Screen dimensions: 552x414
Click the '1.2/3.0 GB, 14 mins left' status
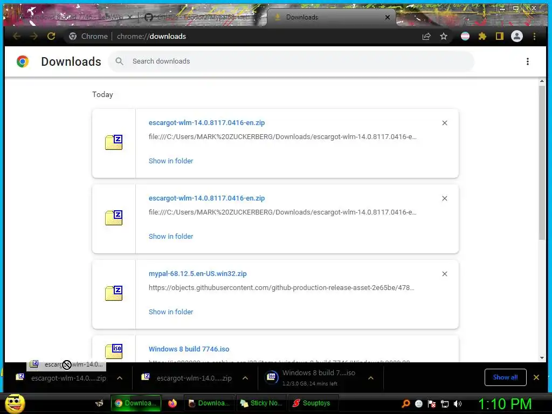coord(310,383)
